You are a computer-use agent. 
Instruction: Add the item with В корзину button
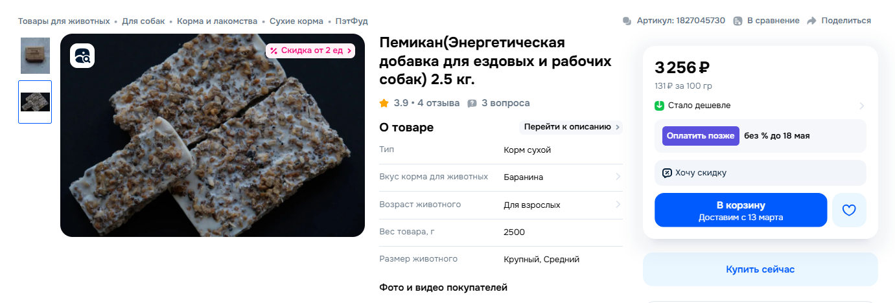pyautogui.click(x=740, y=210)
